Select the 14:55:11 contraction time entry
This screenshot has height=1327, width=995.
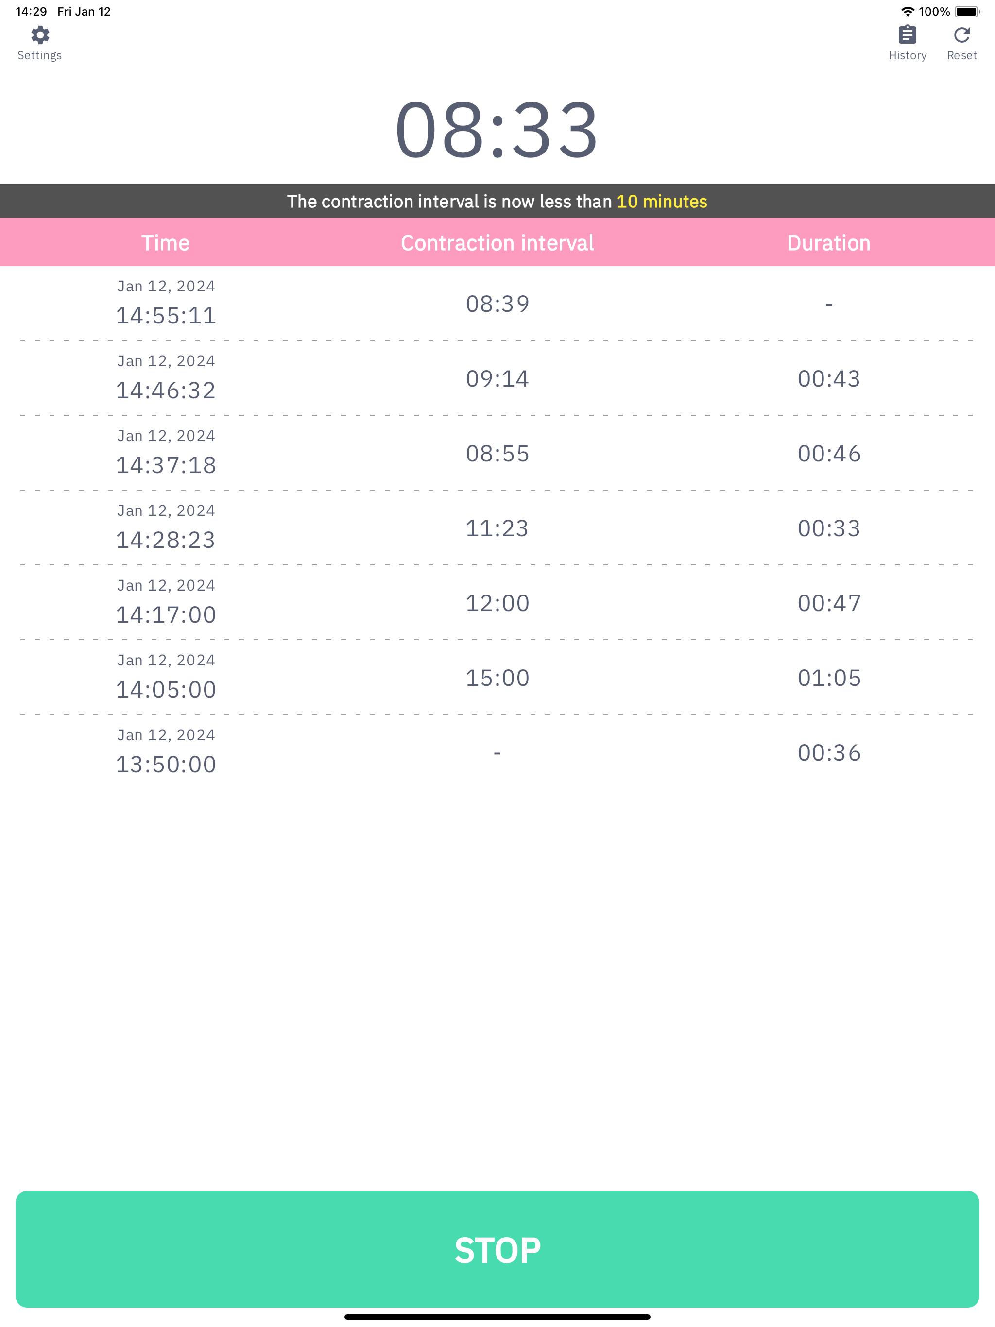point(166,315)
